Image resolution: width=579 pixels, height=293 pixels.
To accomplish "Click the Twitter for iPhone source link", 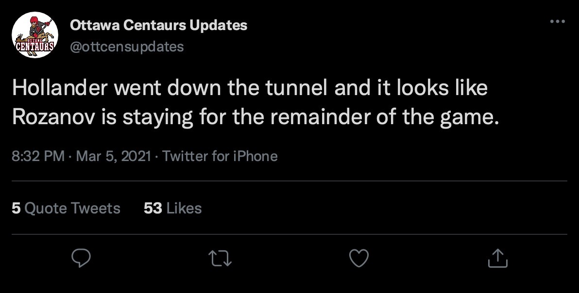I will click(220, 156).
